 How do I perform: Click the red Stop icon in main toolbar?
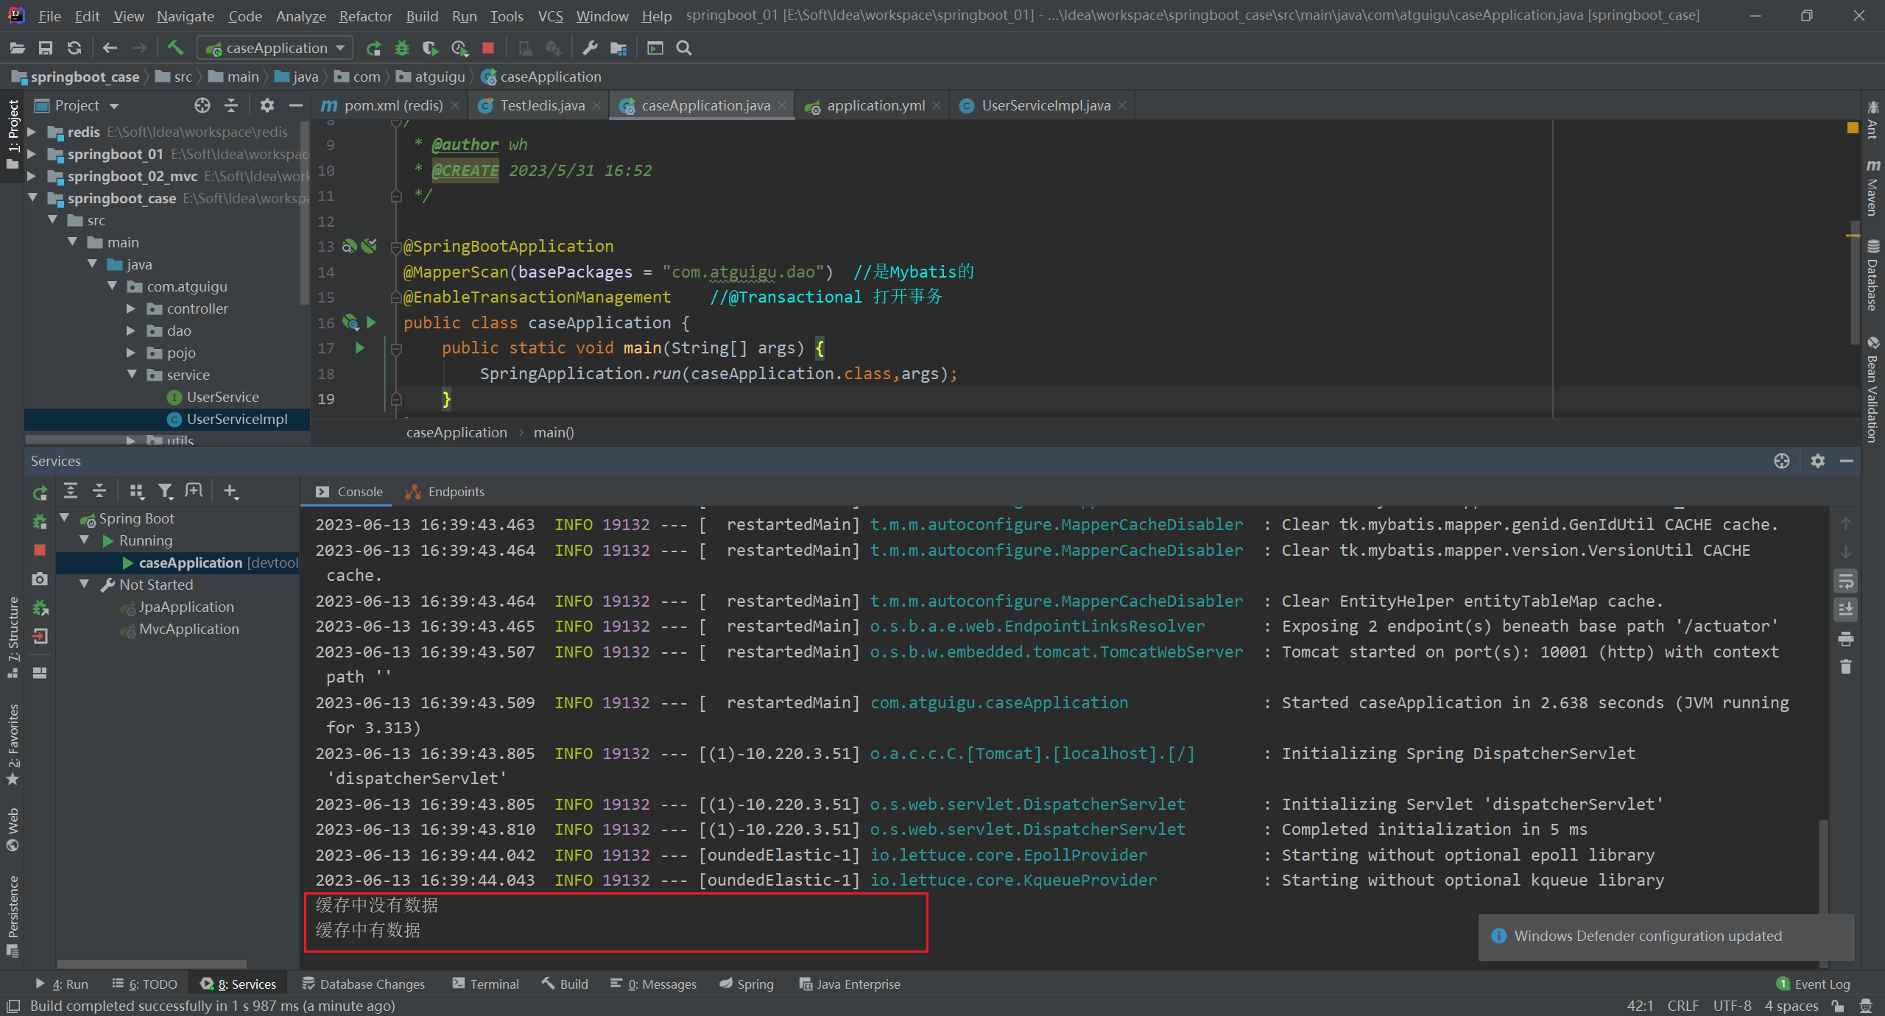487,48
